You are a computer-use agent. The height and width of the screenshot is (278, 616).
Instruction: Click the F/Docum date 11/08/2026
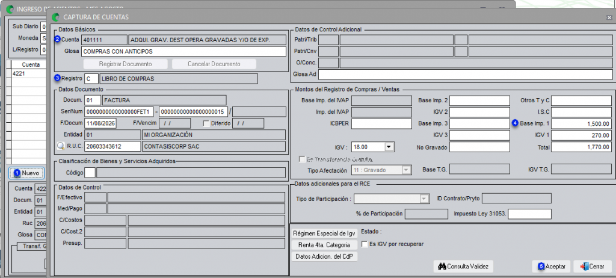100,123
